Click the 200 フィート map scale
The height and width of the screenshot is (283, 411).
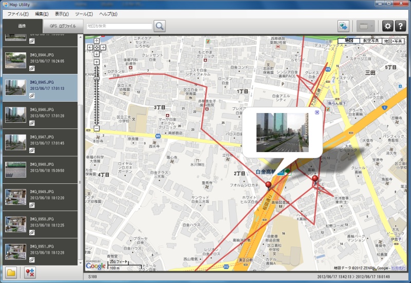pos(119,262)
